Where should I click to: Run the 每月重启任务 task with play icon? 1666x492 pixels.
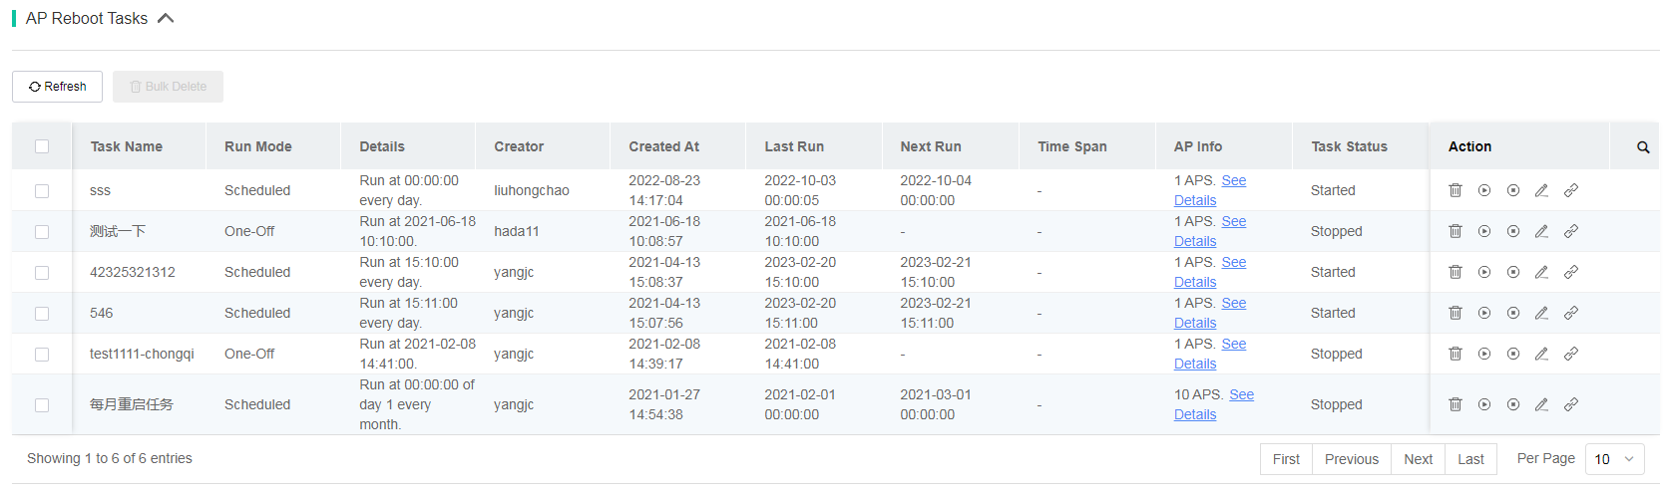point(1484,404)
